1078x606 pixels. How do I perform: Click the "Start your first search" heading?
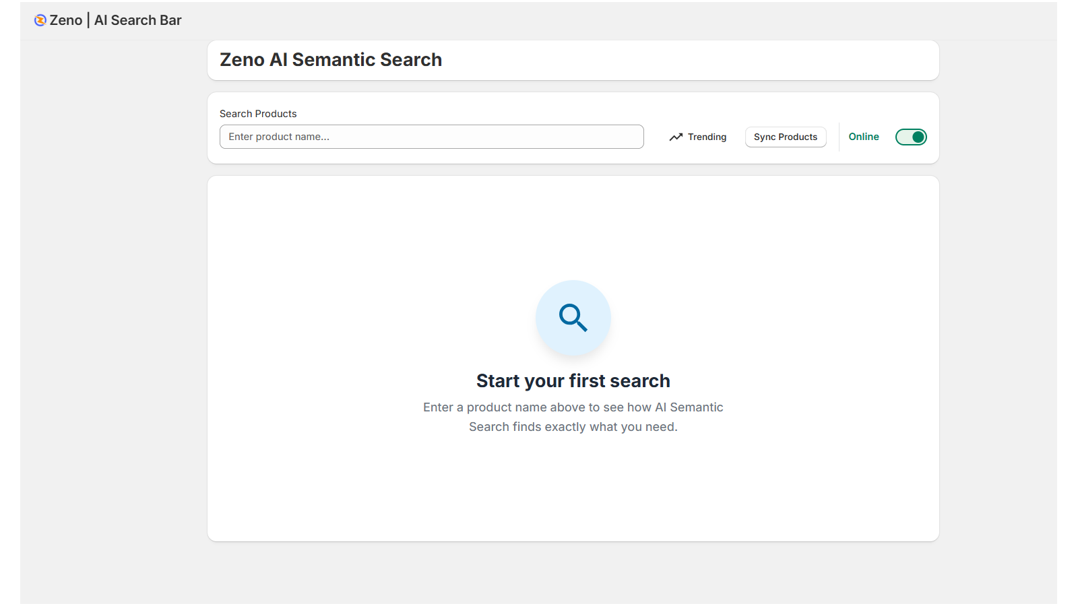point(573,380)
